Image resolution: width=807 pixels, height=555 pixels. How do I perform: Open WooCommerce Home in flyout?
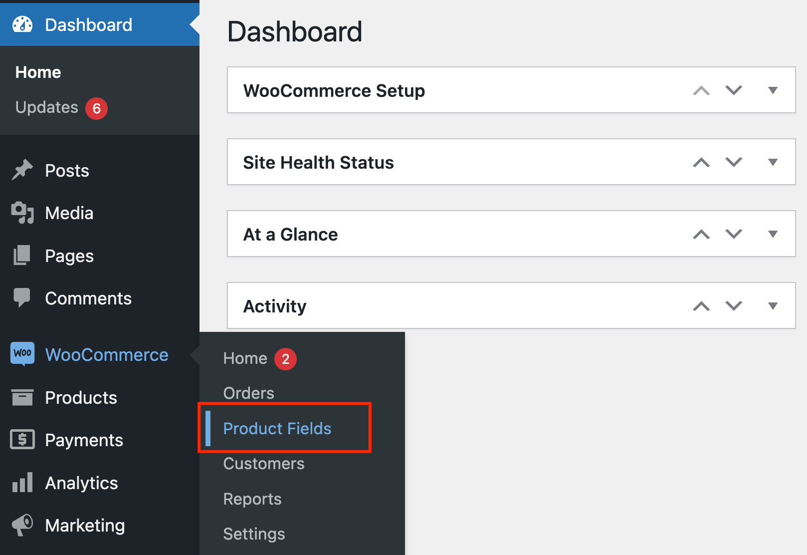point(245,358)
